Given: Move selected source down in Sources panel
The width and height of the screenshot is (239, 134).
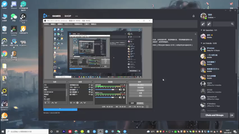Looking at the screenshot, I should click(x=85, y=103).
